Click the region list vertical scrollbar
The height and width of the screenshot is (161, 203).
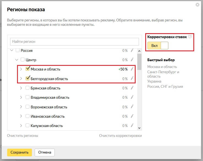click(x=139, y=62)
